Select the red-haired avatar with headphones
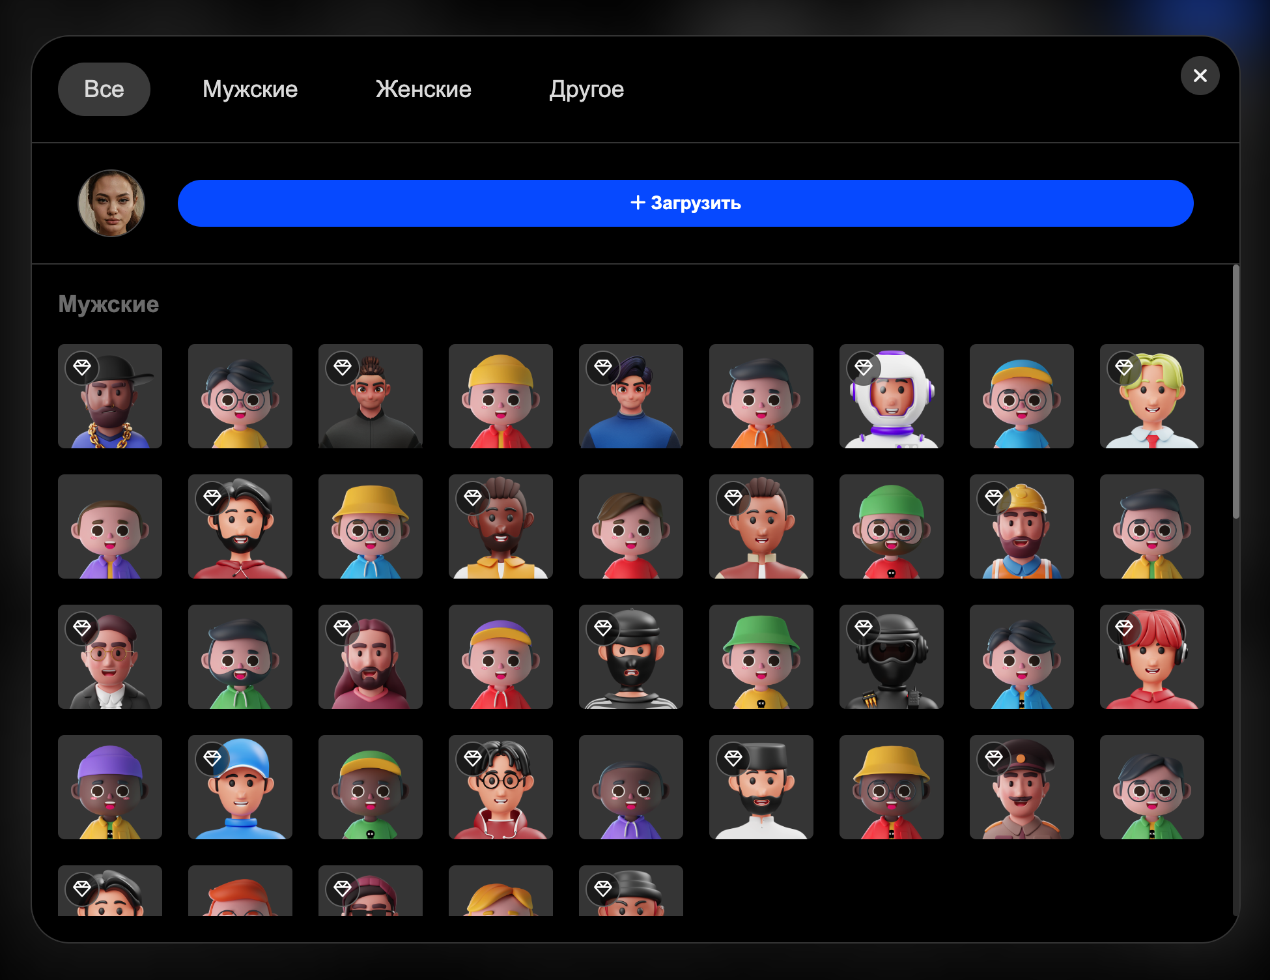The width and height of the screenshot is (1270, 980). [x=1151, y=657]
